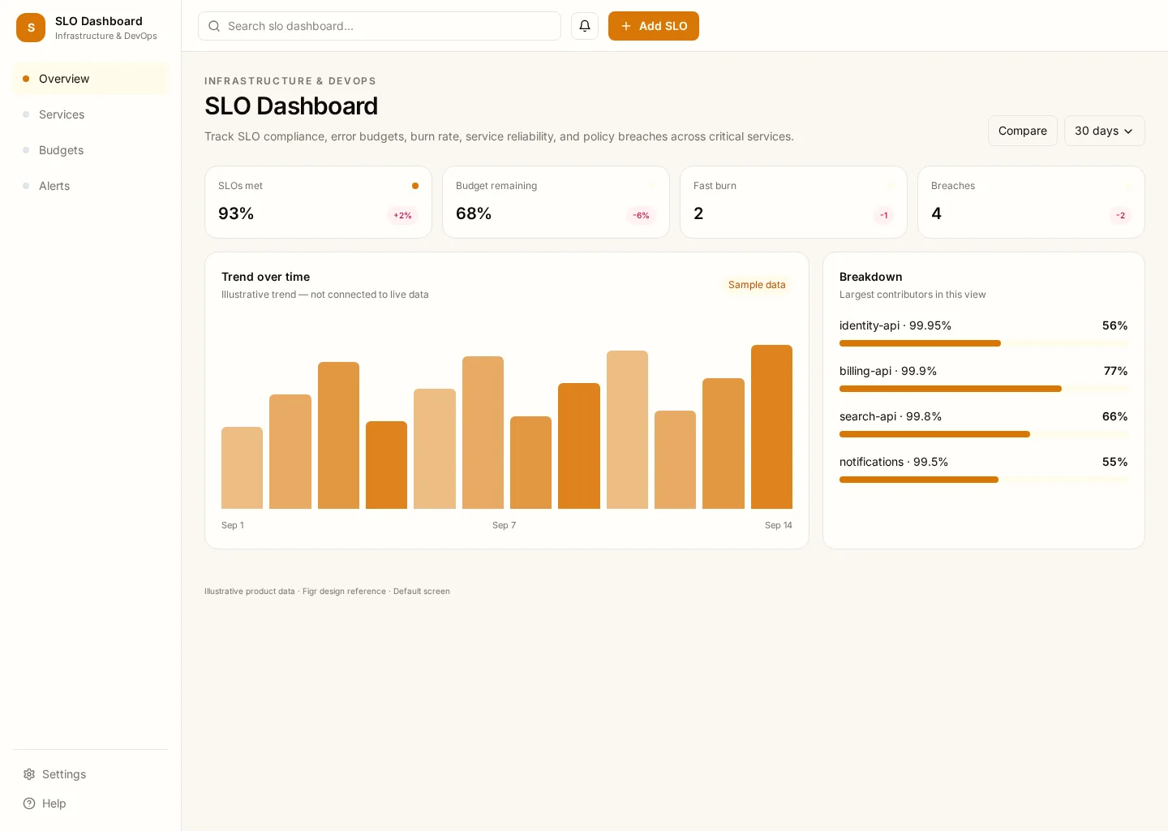Screen dimensions: 1168x831
Task: Click the billing-api progress bar
Action: point(984,389)
